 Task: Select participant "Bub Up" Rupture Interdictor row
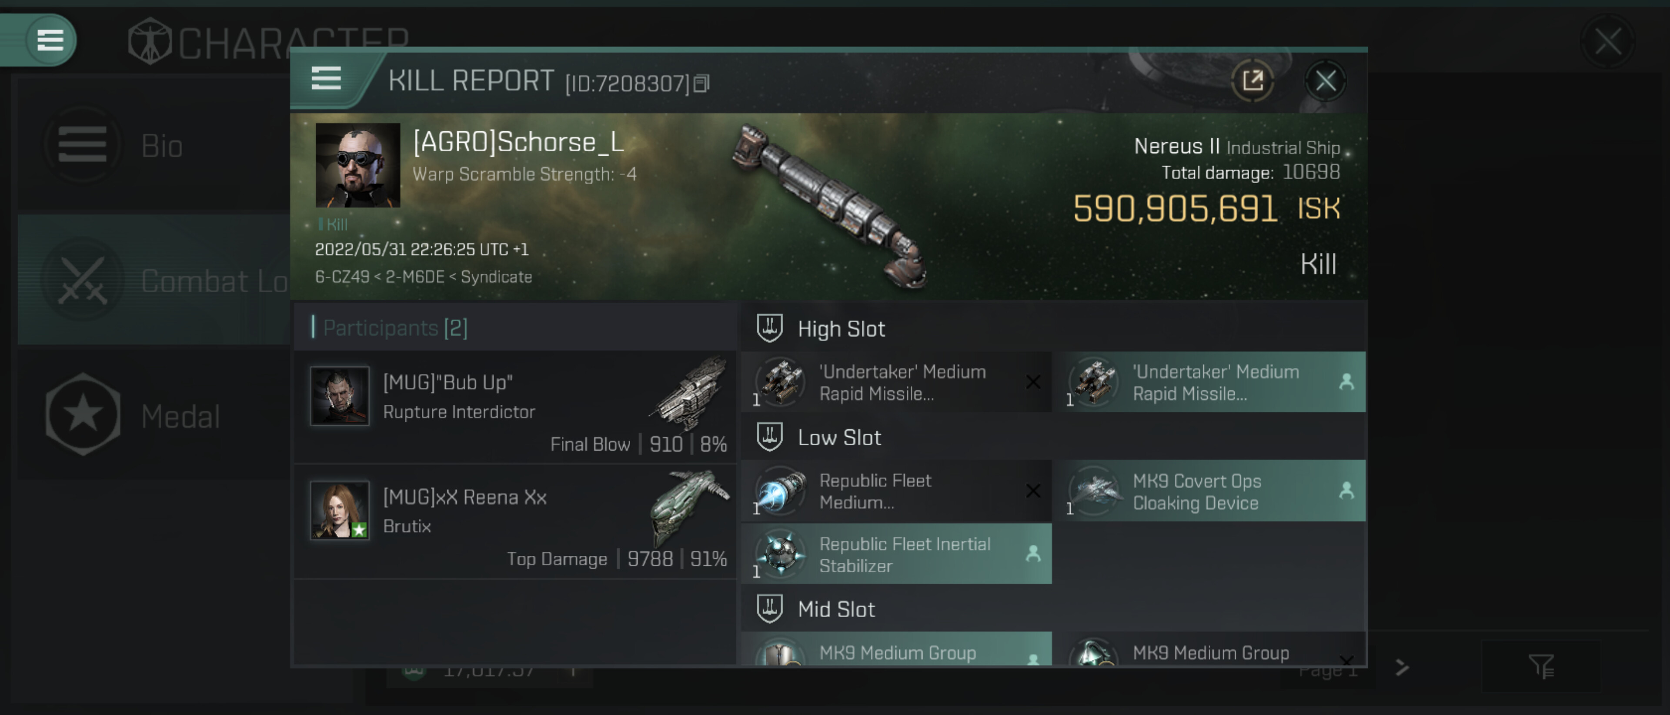coord(515,407)
